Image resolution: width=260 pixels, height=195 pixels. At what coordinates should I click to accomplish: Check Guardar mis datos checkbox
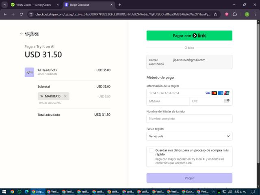(151, 150)
